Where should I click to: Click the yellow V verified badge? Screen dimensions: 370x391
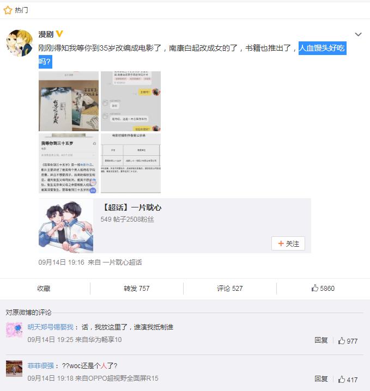(59, 34)
